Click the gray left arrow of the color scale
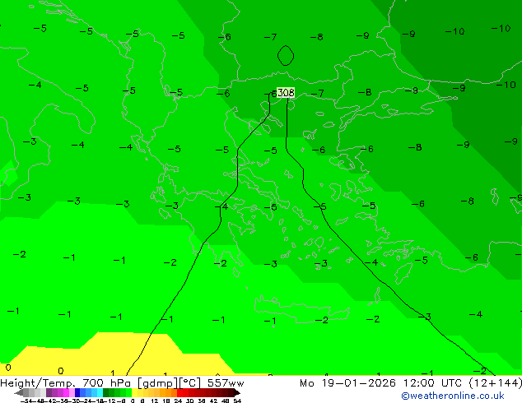Screen dimensions: 522x403 pyautogui.click(x=18, y=392)
